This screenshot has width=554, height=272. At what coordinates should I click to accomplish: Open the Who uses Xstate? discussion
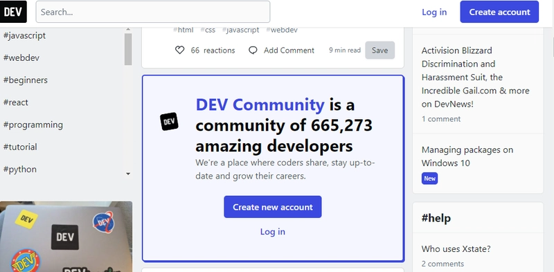point(456,249)
